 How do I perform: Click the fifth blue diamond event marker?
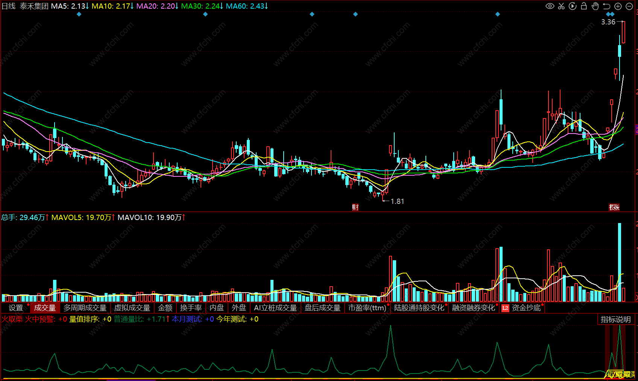coord(498,14)
